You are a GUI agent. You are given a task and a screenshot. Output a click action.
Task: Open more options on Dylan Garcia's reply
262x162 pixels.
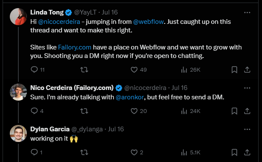pos(247,129)
